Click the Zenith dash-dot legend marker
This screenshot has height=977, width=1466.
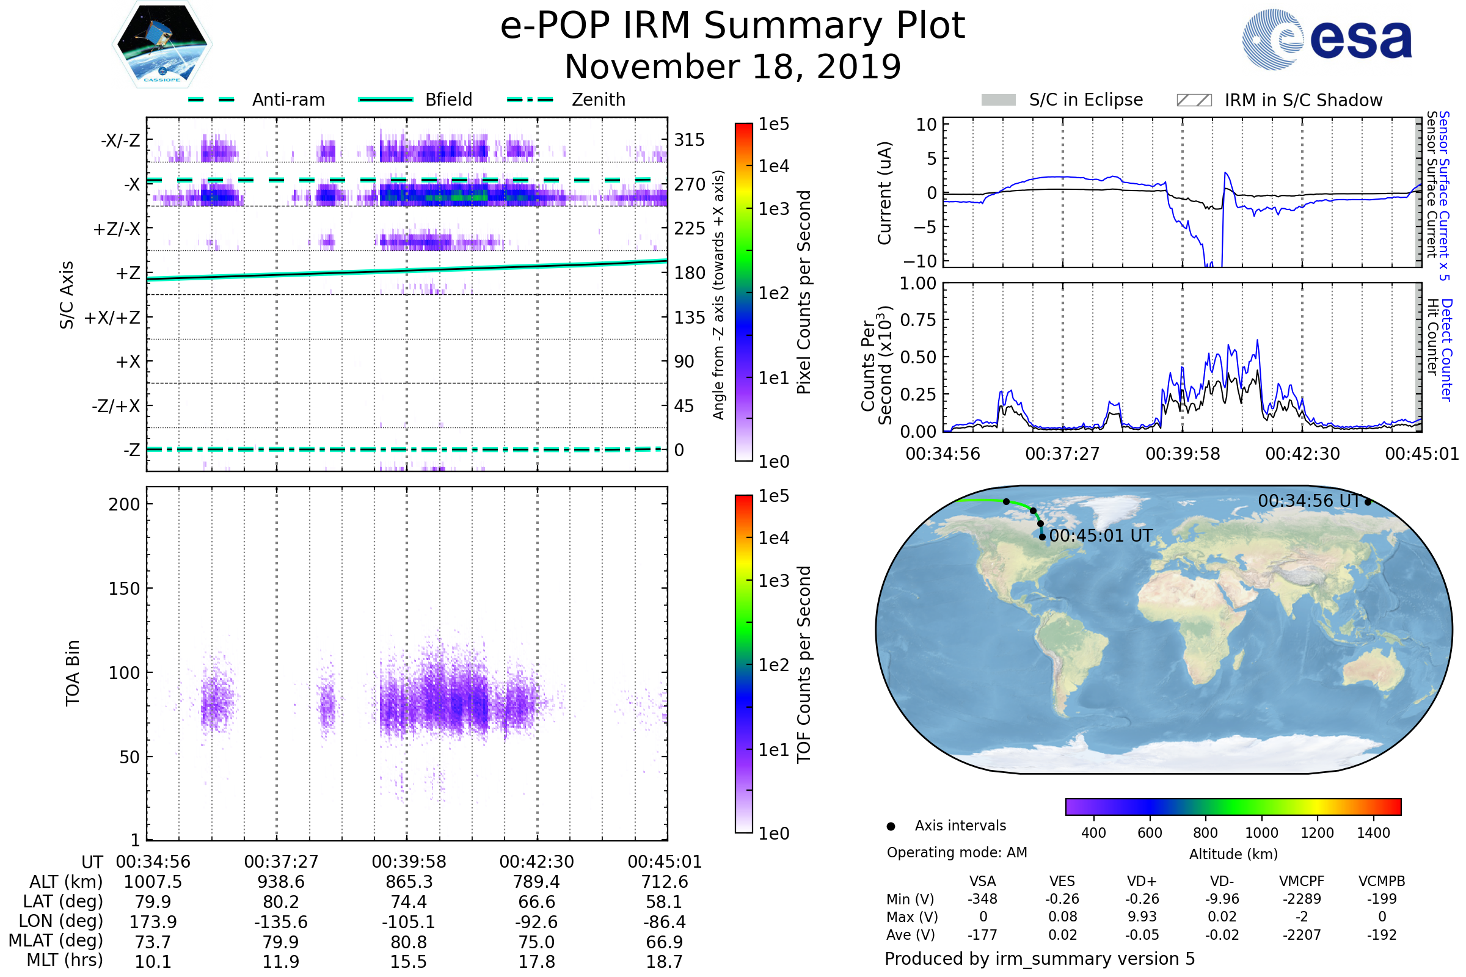point(530,100)
